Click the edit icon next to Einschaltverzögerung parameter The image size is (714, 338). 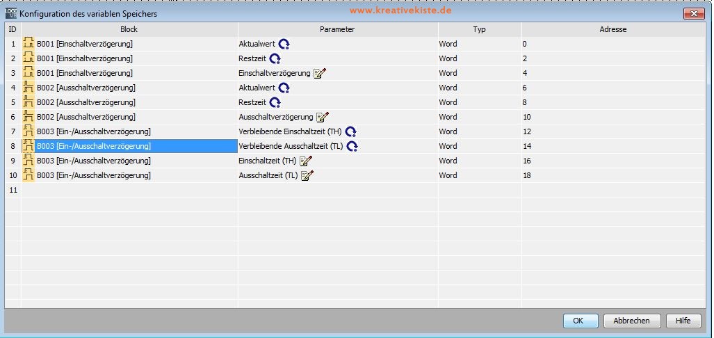click(320, 74)
